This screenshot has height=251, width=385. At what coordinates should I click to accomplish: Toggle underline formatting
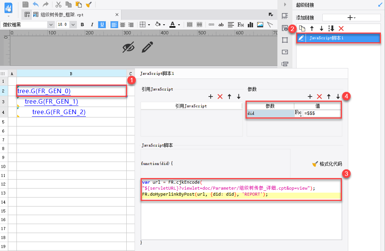102,25
